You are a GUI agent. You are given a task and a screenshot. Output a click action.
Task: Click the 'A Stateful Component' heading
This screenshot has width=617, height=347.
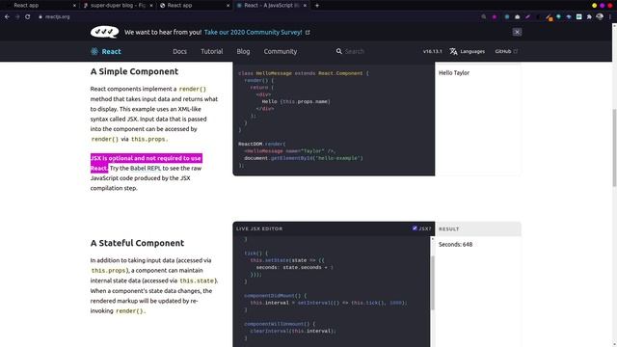137,243
